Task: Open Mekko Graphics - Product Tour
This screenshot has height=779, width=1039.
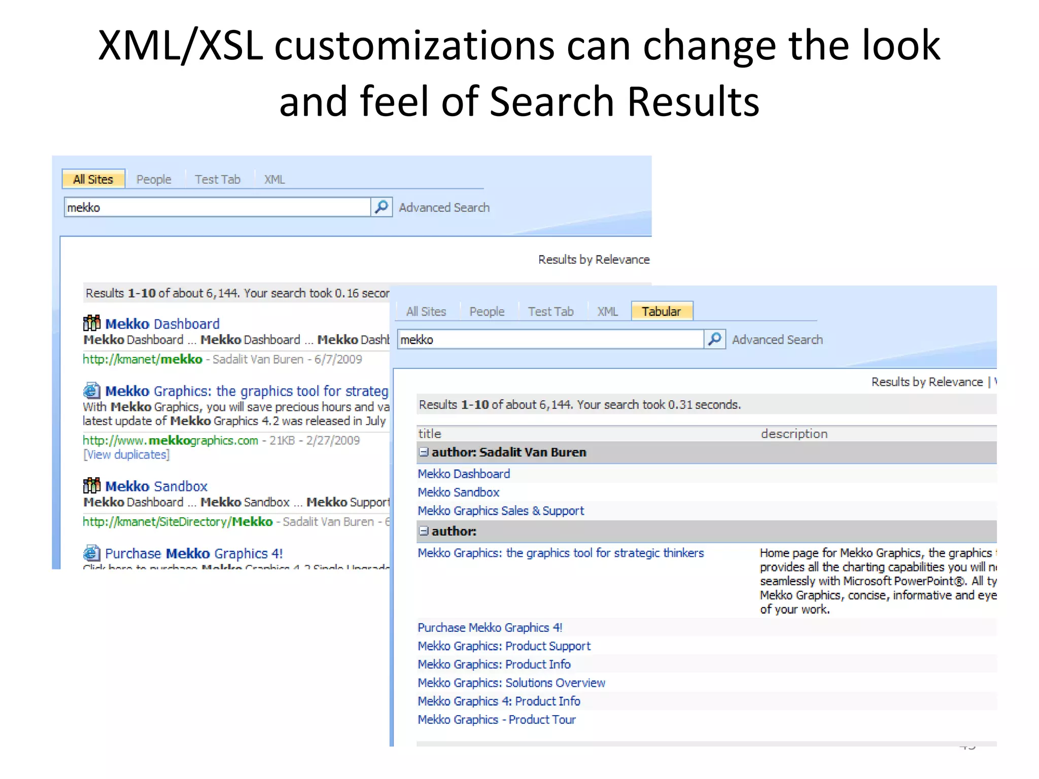Action: (x=497, y=719)
